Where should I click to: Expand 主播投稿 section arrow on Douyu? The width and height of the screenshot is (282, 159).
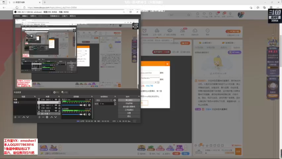211,43
